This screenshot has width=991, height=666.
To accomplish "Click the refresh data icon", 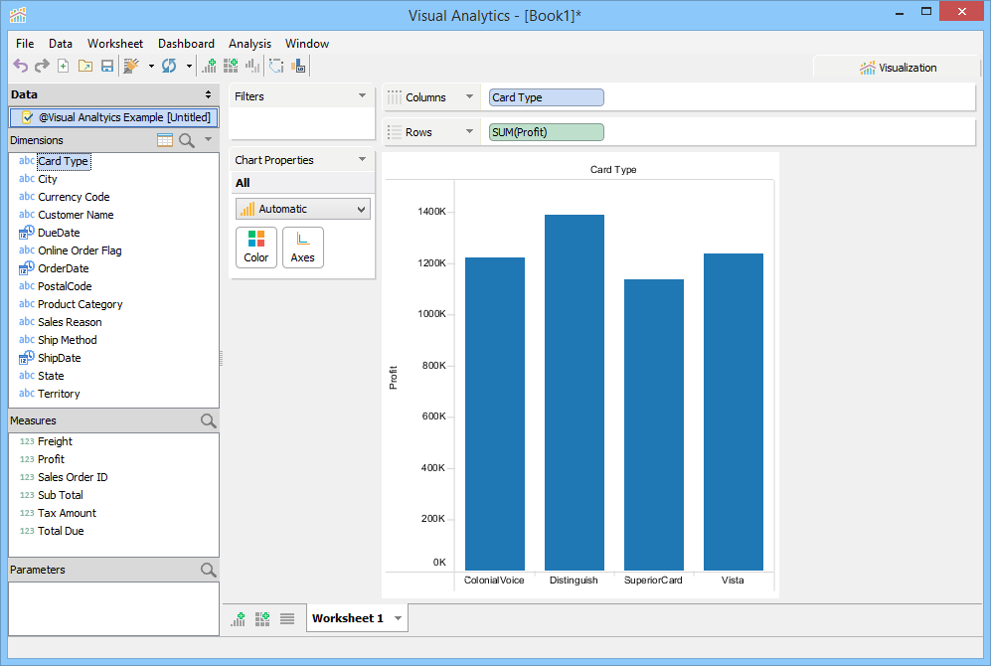I will click(x=169, y=66).
